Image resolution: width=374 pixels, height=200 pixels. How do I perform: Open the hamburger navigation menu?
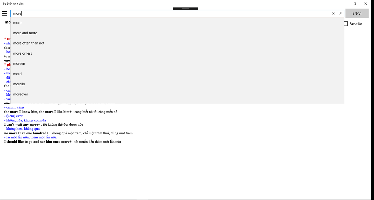coord(5,13)
